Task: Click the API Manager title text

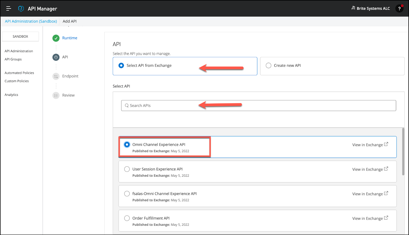Action: (42, 9)
